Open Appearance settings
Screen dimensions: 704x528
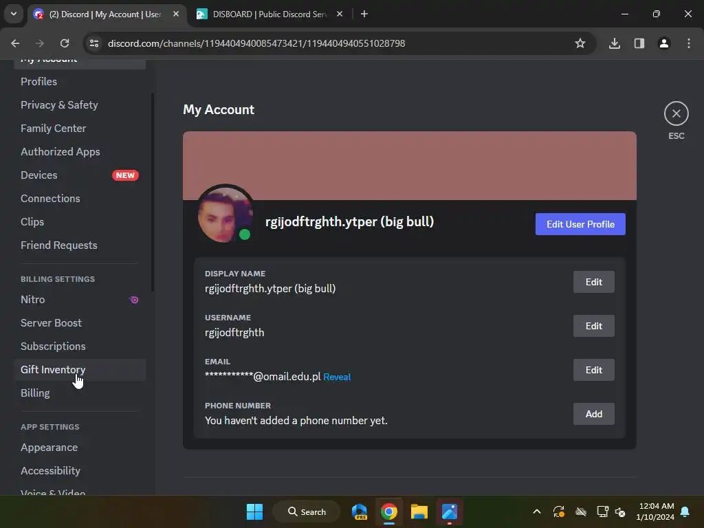point(80,448)
